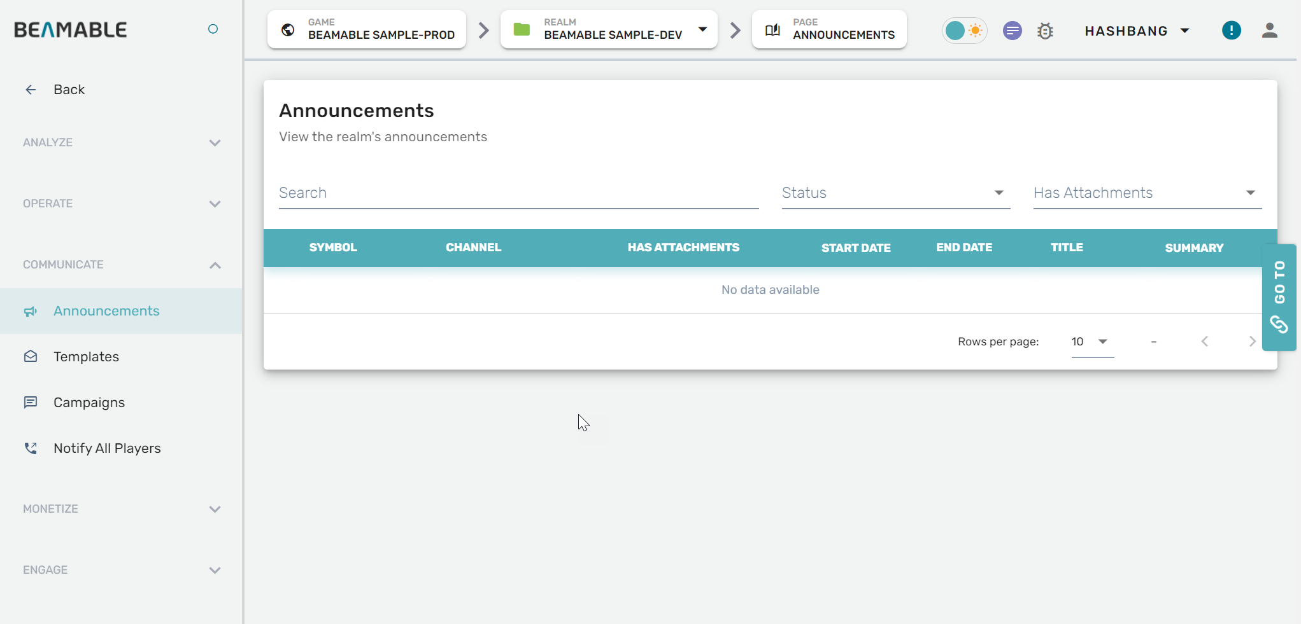The image size is (1301, 624).
Task: Click the Game Beamable Sample-Prod breadcrumb
Action: pos(367,30)
